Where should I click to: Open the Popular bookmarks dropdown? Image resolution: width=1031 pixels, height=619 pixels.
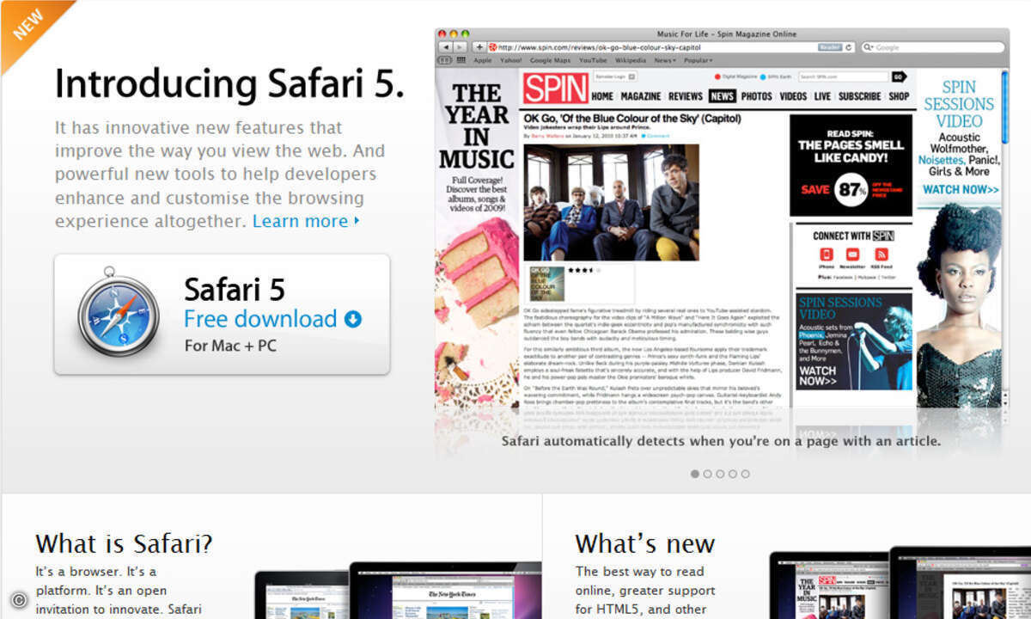pyautogui.click(x=698, y=60)
